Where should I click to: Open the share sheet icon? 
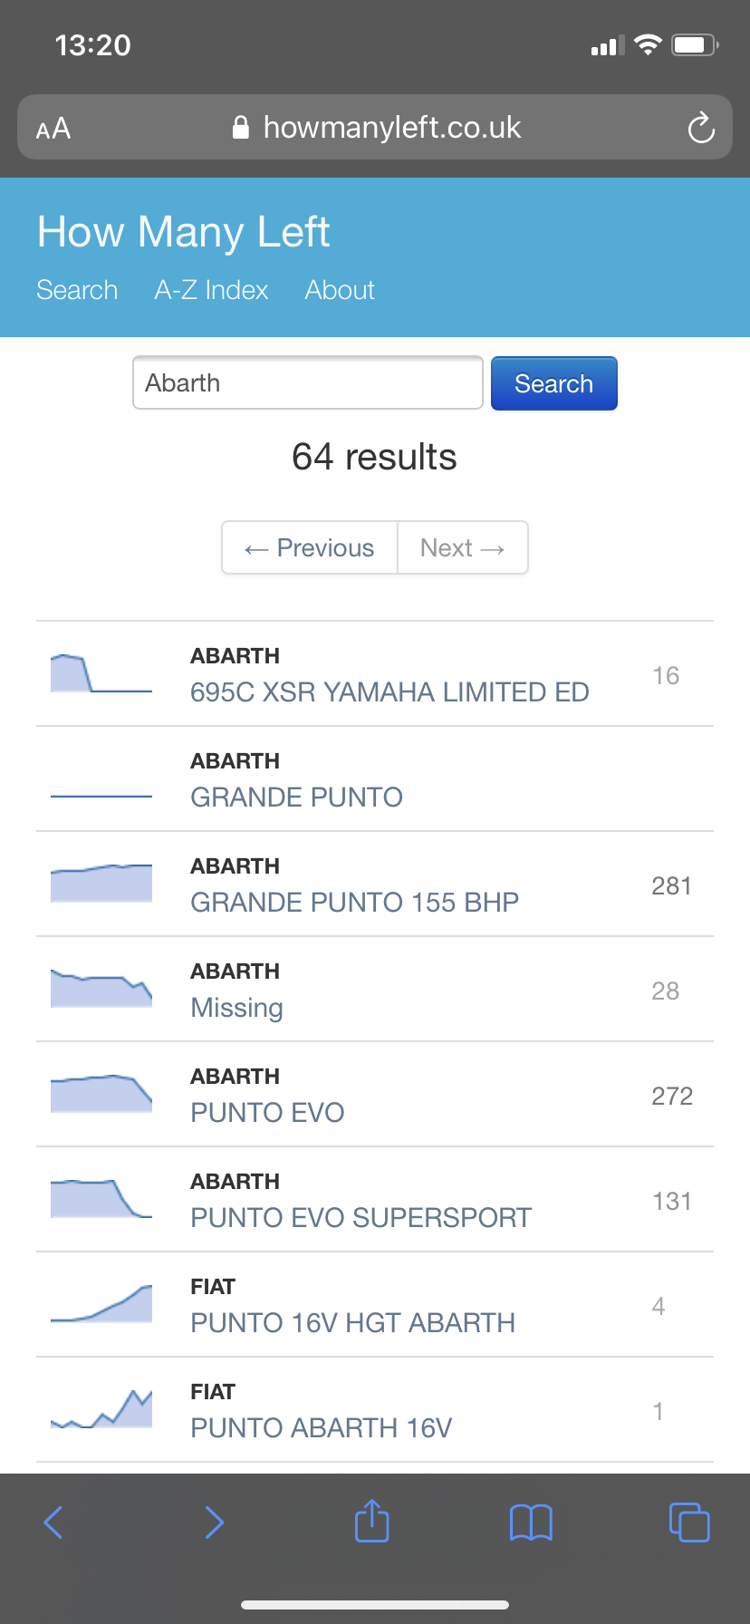[x=371, y=1521]
